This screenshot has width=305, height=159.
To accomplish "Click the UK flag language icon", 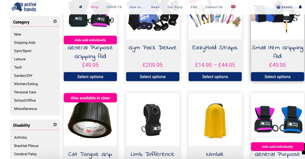I will click(x=233, y=7).
